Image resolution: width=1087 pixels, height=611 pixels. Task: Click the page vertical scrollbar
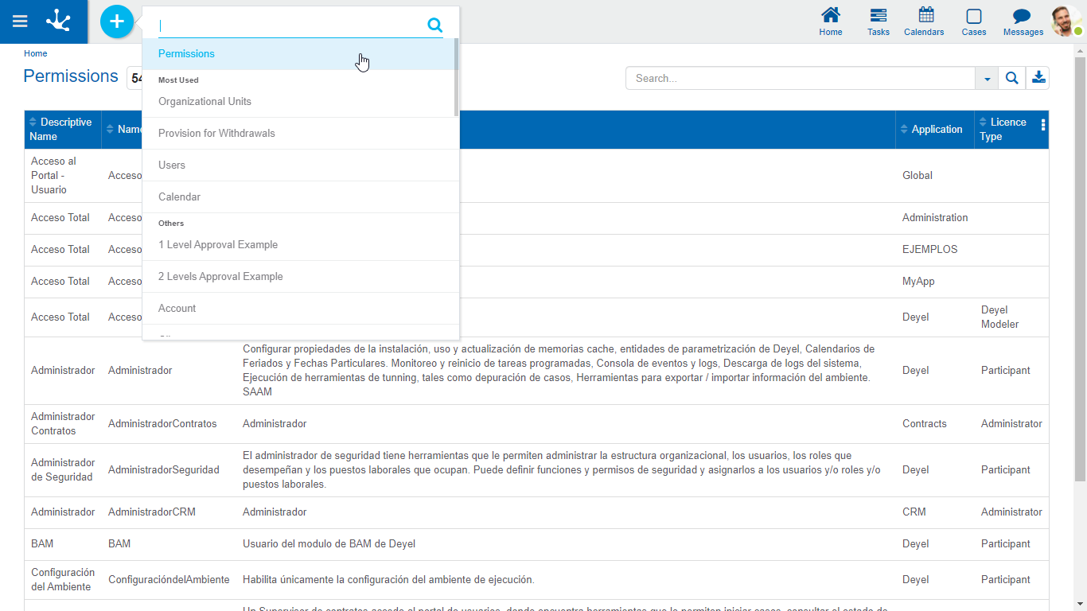[x=1080, y=268]
